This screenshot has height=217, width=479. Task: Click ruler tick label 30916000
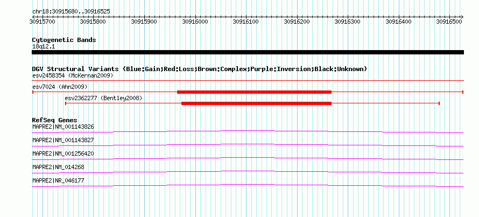coord(195,22)
